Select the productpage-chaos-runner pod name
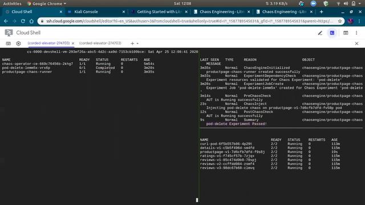 point(27,72)
